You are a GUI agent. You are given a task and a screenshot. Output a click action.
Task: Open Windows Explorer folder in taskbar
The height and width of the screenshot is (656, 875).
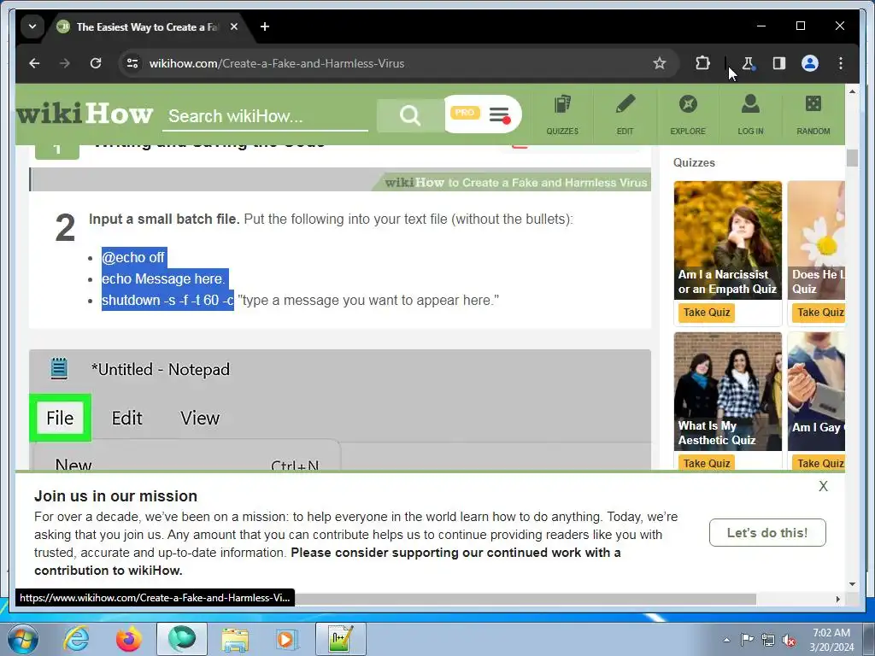235,639
